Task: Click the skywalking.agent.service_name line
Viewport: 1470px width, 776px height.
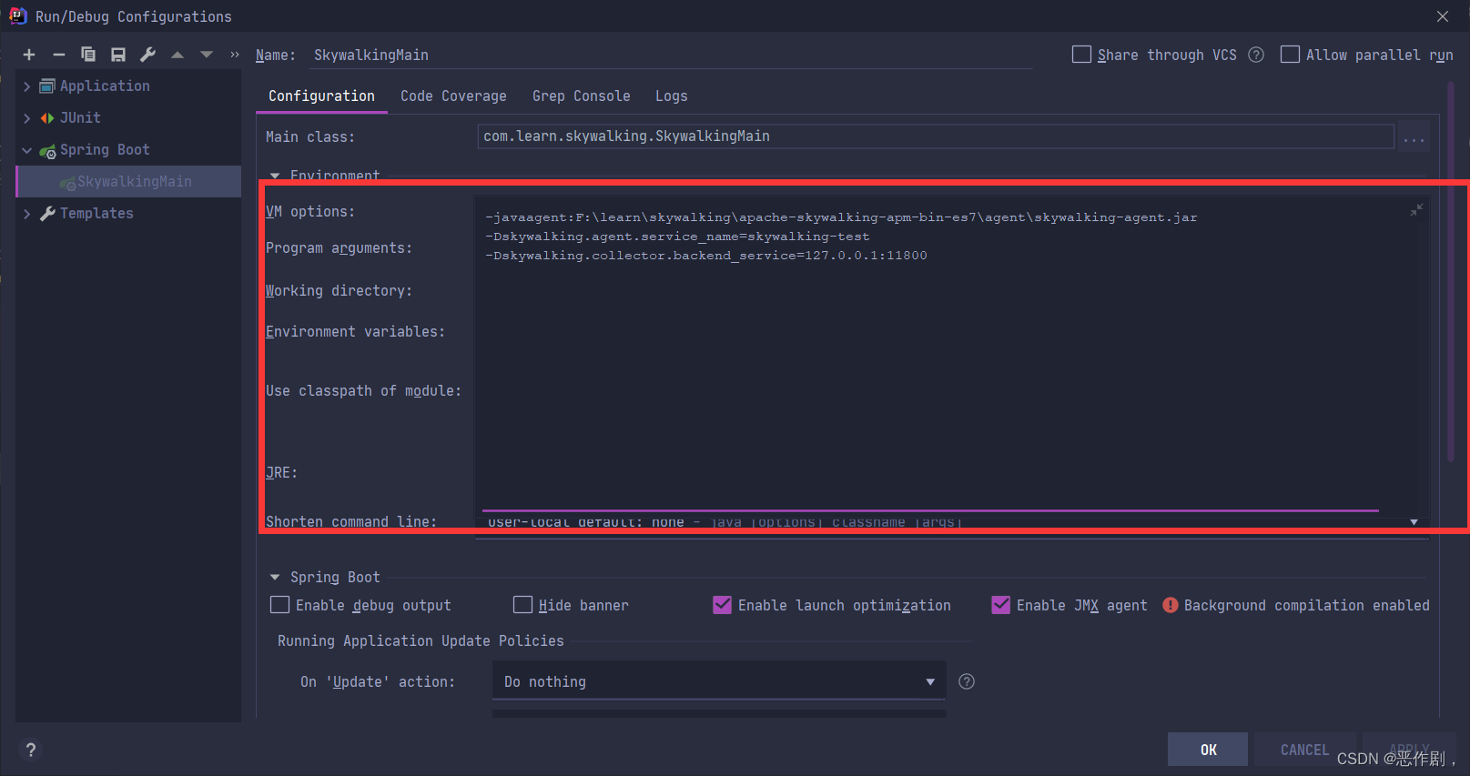Action: tap(677, 237)
